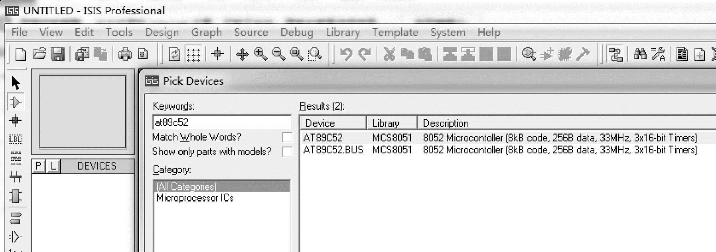Save the design with the floppy icon

[x=57, y=54]
